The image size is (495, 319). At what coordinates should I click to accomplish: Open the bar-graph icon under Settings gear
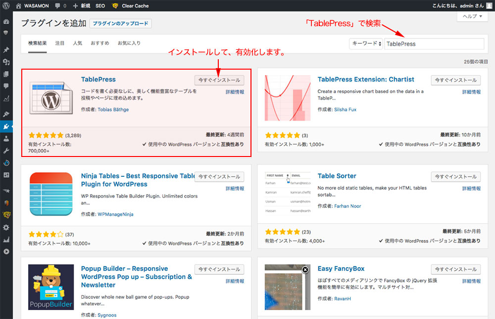tap(6, 239)
